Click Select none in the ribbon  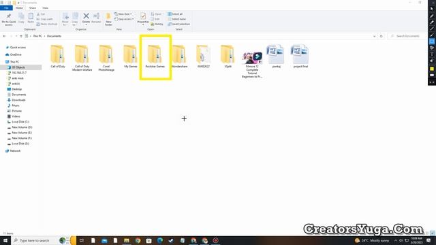pyautogui.click(x=177, y=19)
